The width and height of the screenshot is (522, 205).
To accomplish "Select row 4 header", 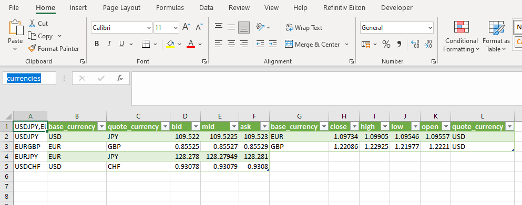I will [x=7, y=156].
